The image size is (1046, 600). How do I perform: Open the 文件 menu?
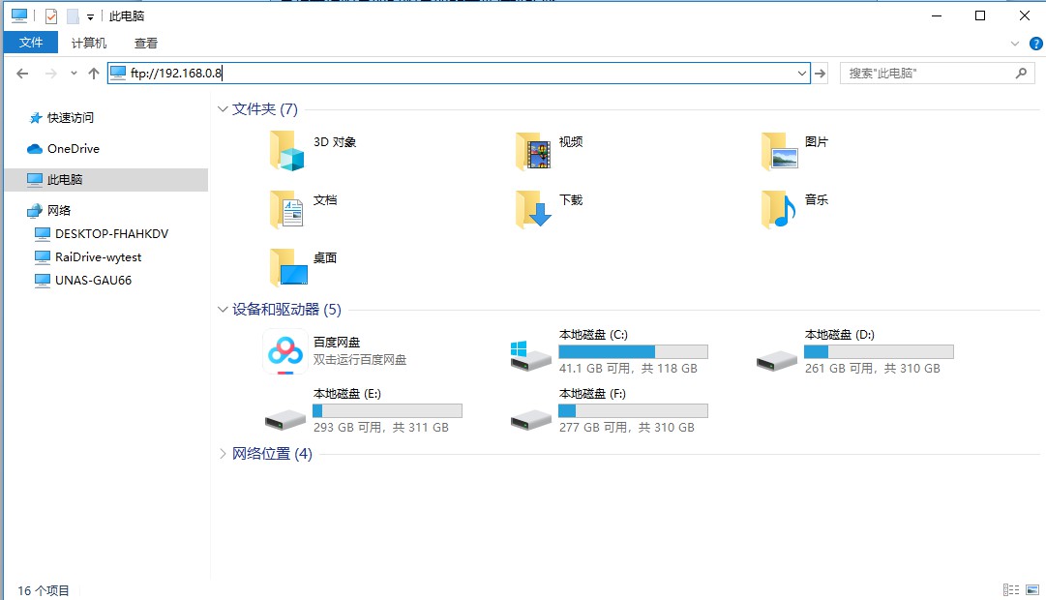point(31,43)
